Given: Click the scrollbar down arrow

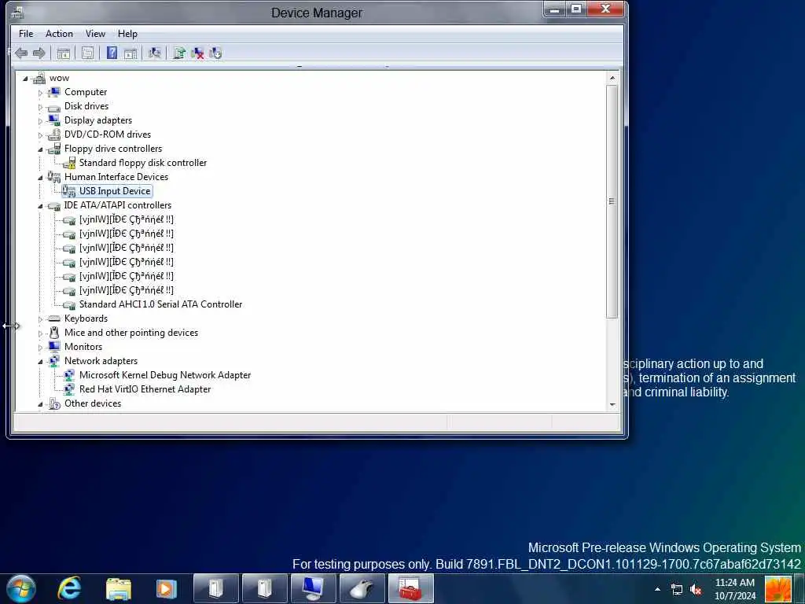Looking at the screenshot, I should coord(612,405).
